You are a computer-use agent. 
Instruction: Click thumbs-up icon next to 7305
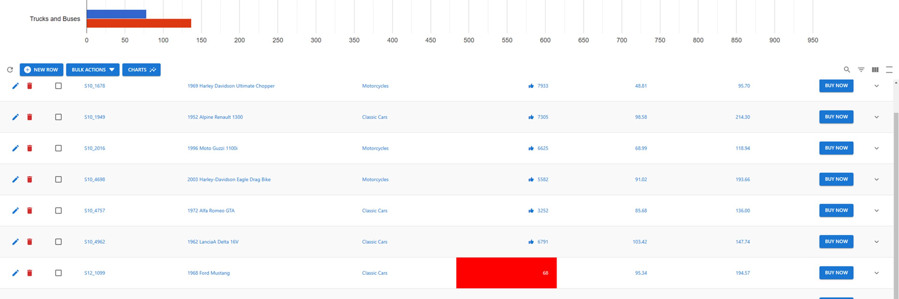pos(531,117)
